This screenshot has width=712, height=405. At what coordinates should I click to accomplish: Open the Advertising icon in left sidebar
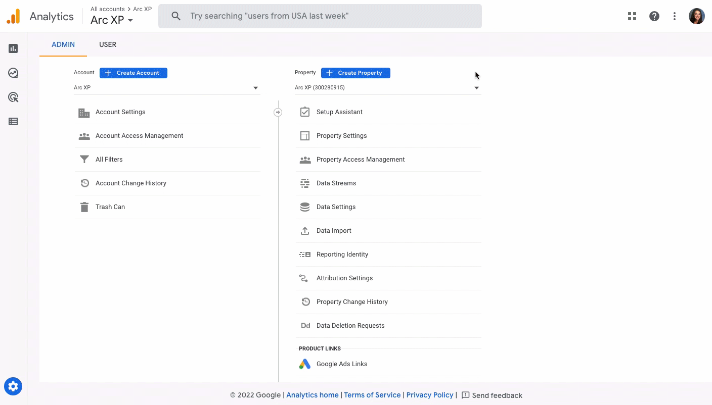[13, 97]
